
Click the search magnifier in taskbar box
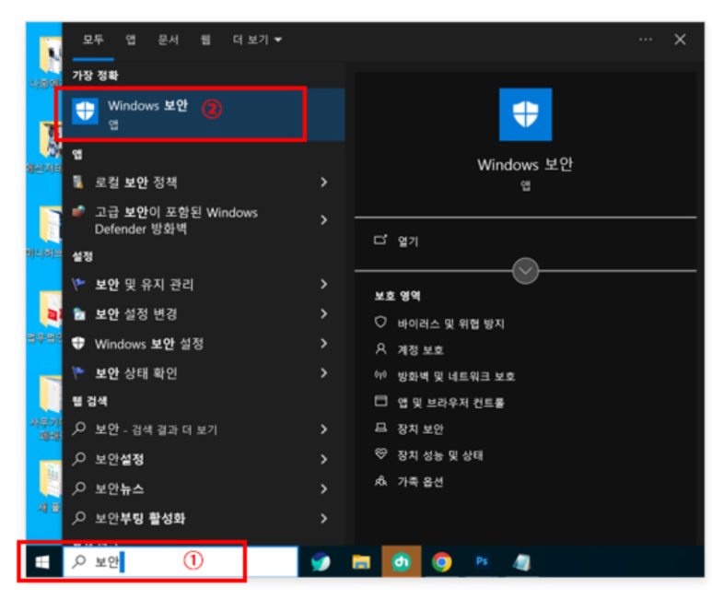(x=79, y=562)
